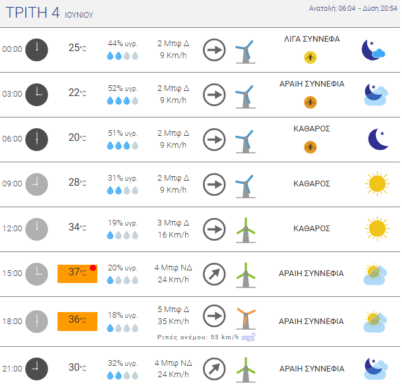
Task: Click the orange mosquito icon at 06:00
Action: click(x=310, y=147)
